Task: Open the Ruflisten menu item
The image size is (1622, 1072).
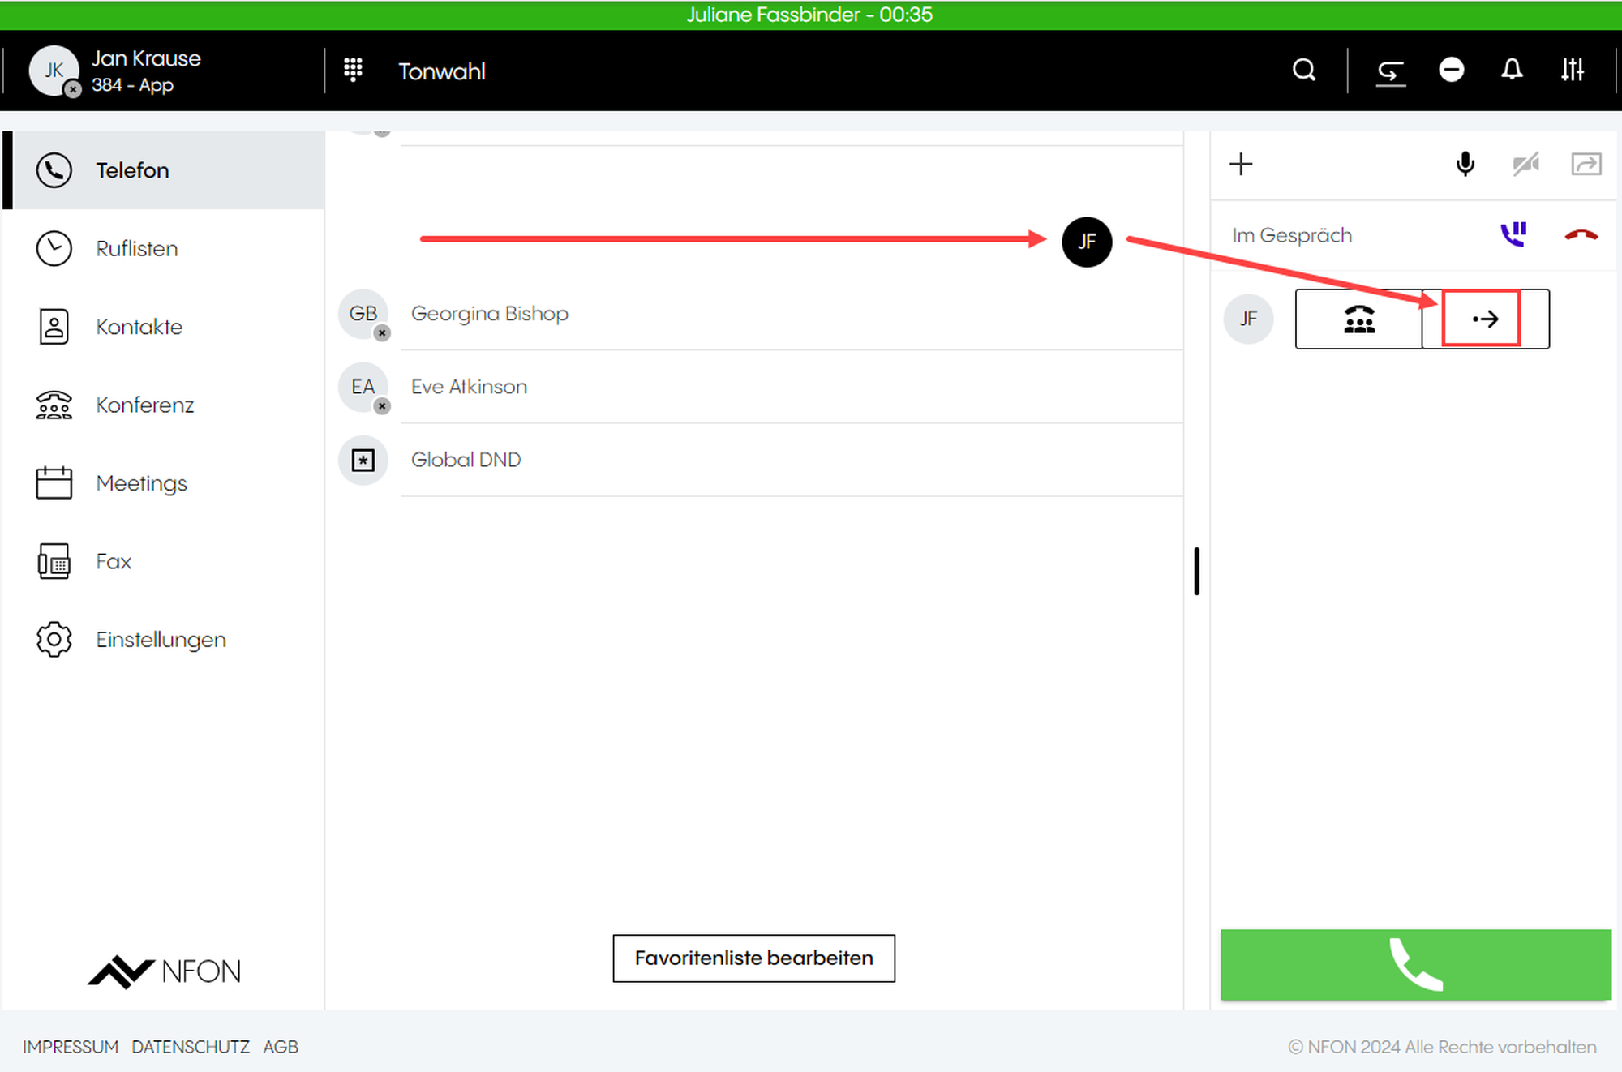Action: tap(136, 249)
